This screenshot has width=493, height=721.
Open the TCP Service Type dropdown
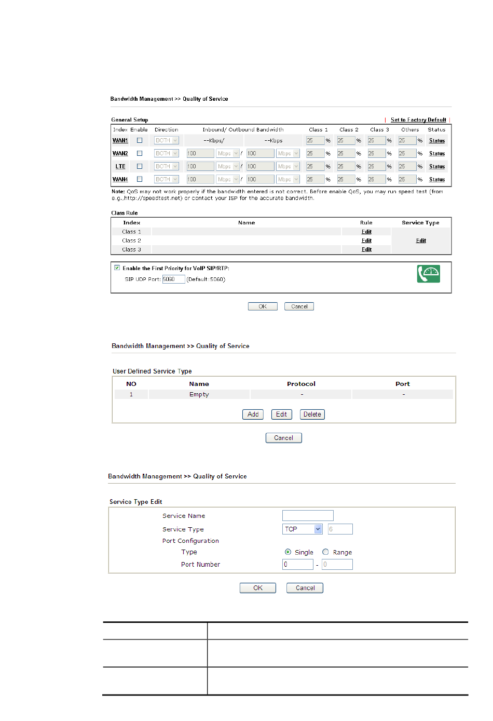click(303, 529)
